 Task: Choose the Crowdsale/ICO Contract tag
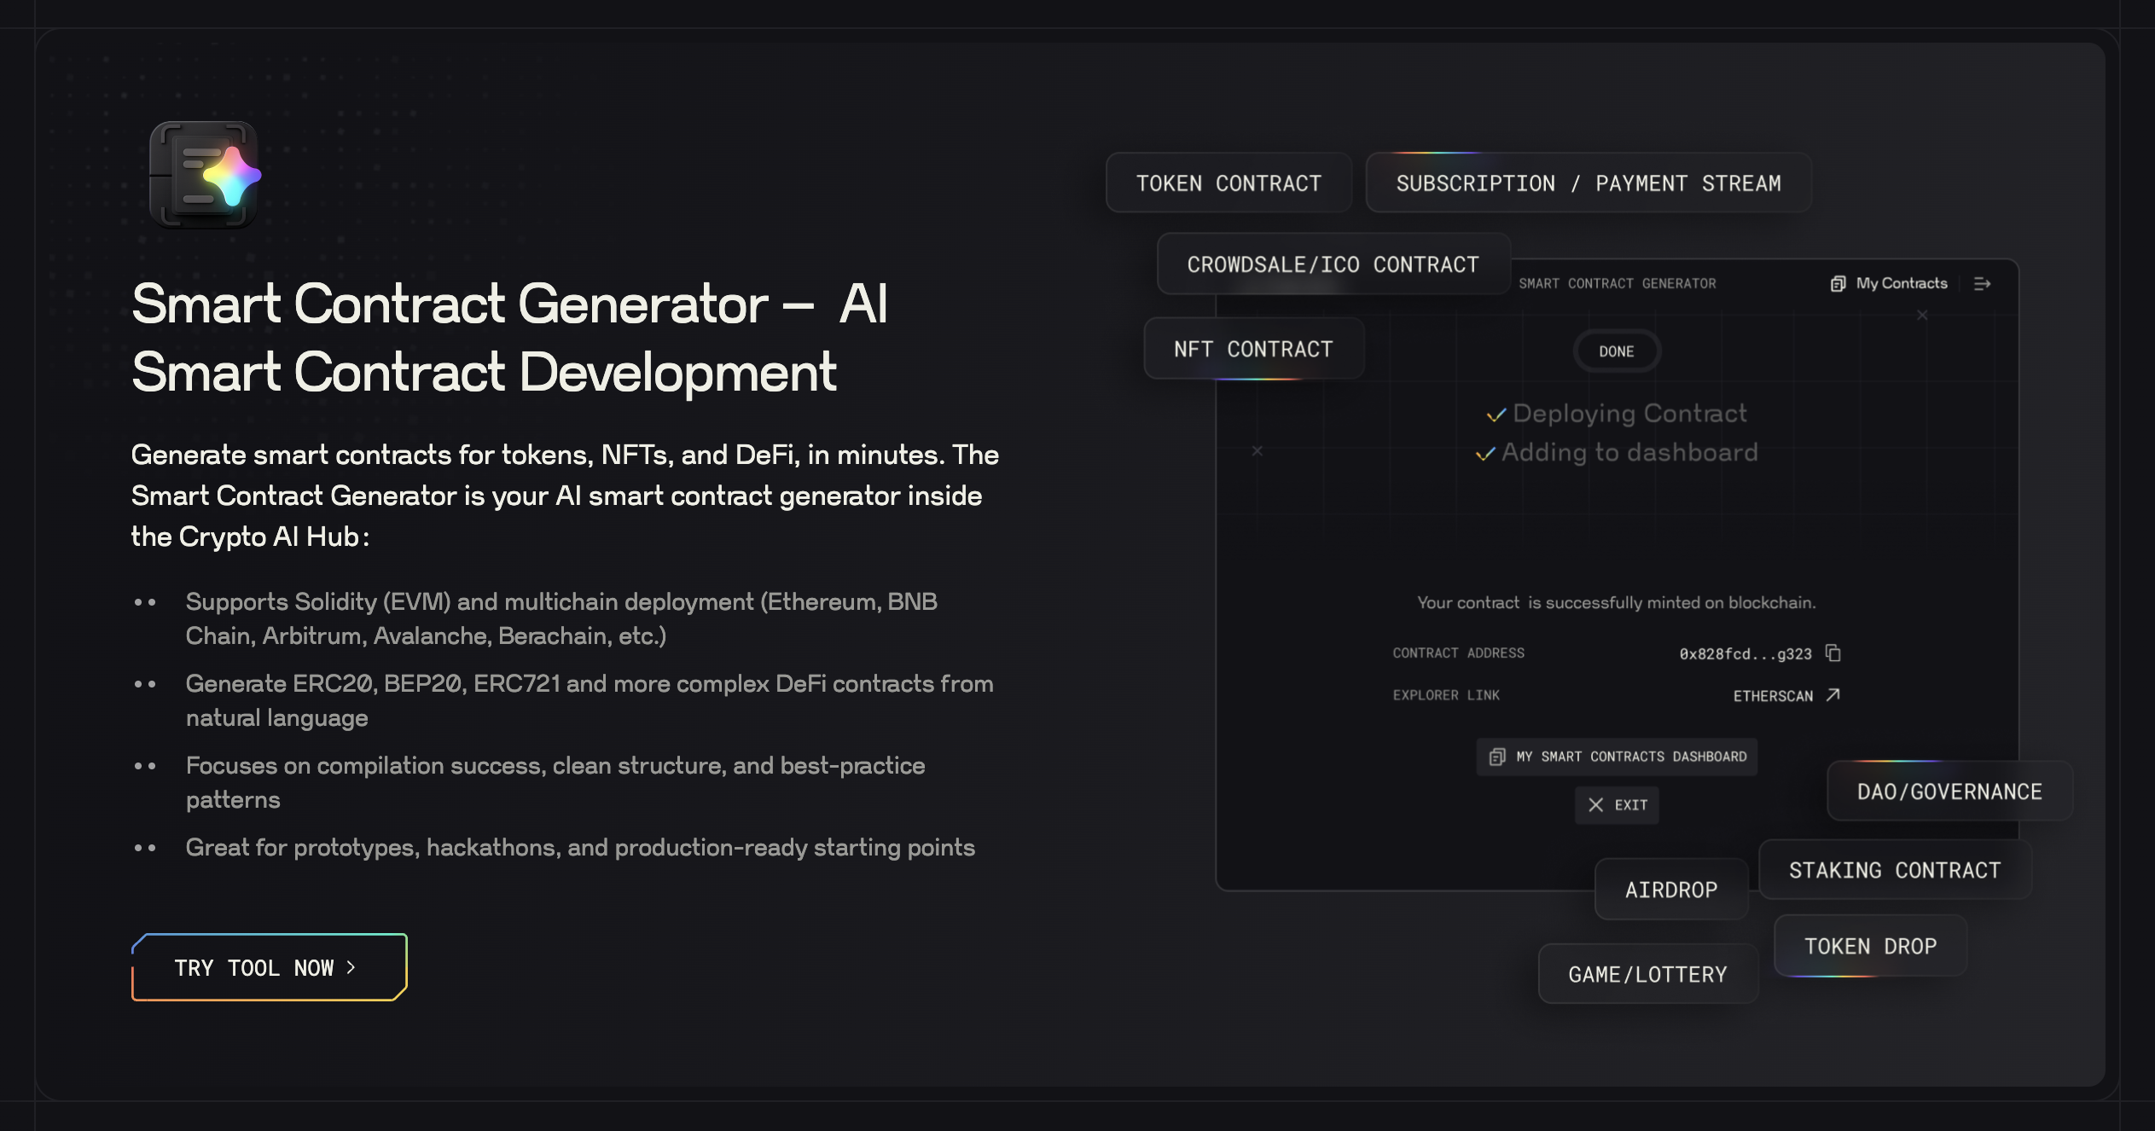click(1333, 264)
